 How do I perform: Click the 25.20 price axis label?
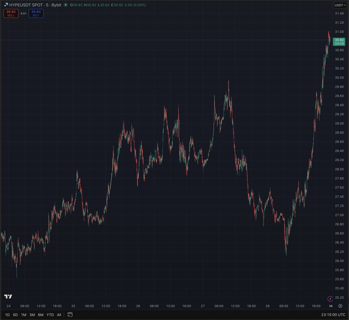coord(339,297)
